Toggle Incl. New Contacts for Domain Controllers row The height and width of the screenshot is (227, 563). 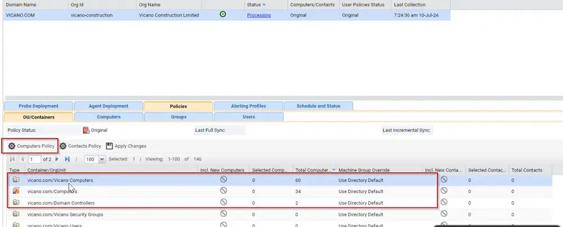pos(444,202)
